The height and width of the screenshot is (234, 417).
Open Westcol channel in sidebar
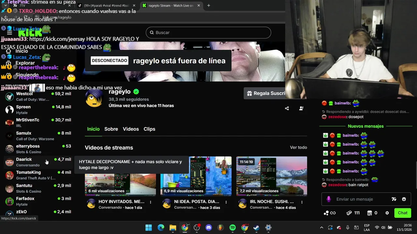point(38,97)
